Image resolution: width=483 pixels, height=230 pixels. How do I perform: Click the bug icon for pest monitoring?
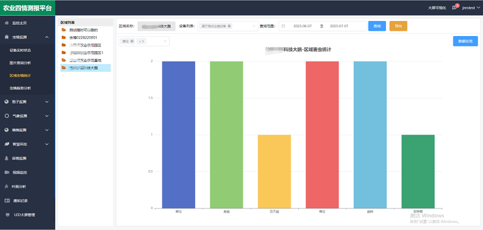7,37
